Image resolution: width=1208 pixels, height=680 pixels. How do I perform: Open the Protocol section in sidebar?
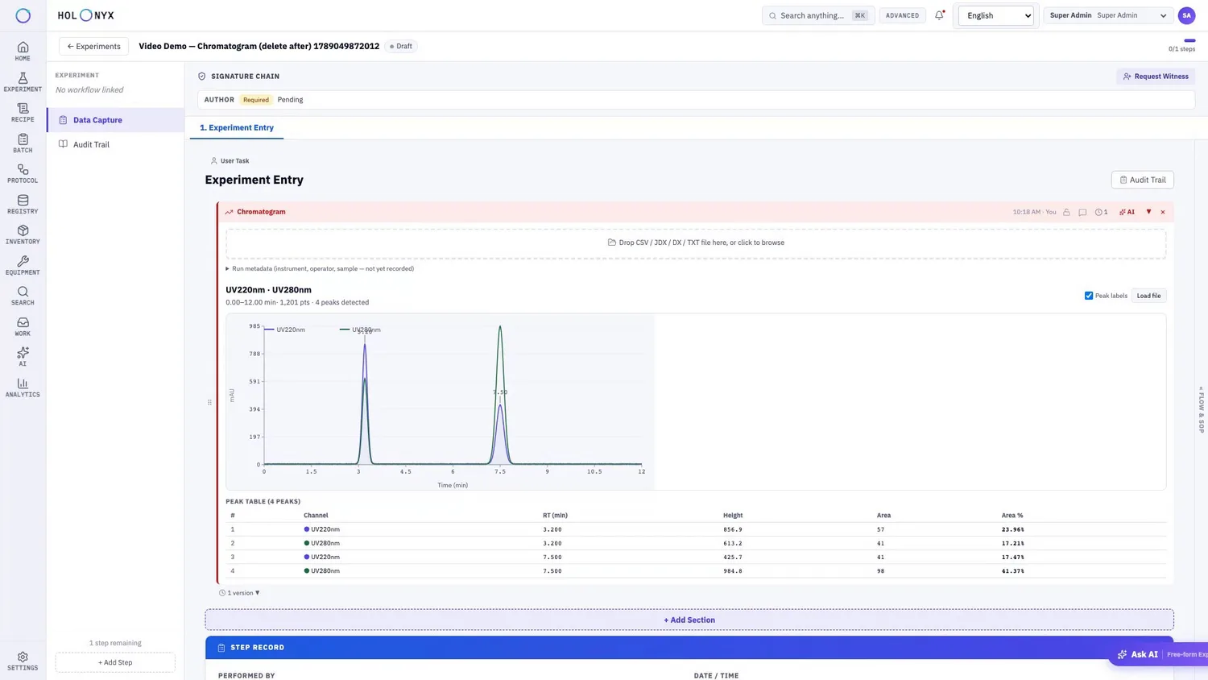tap(23, 174)
